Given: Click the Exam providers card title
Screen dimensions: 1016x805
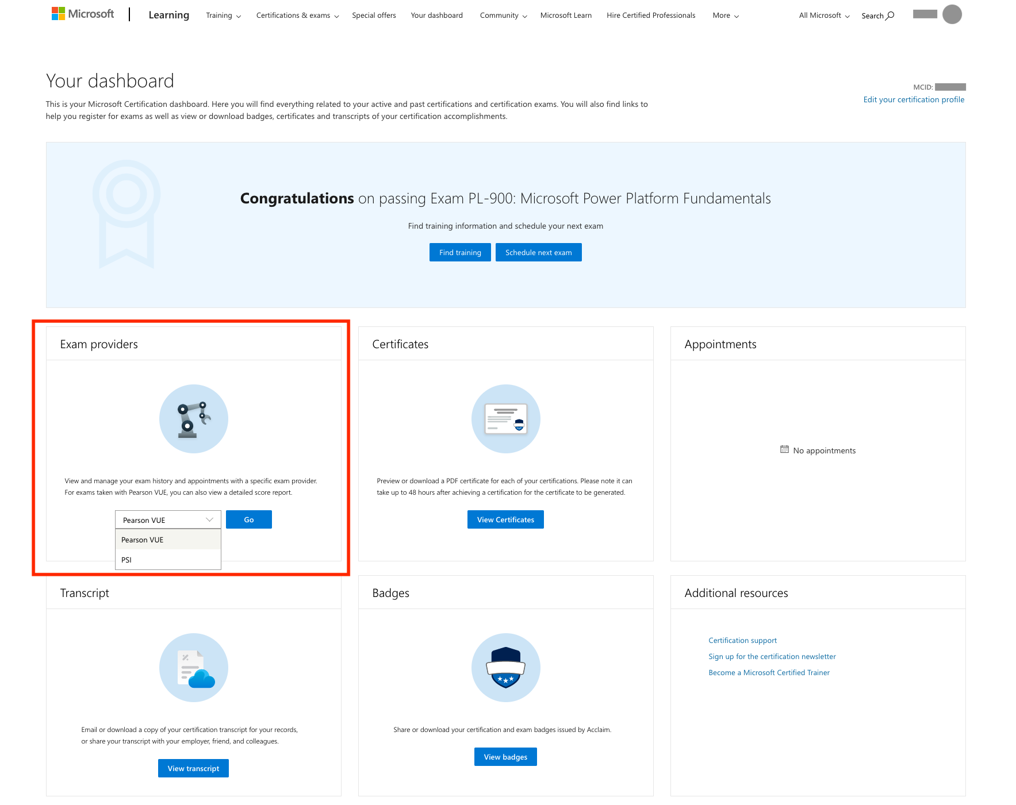Looking at the screenshot, I should pyautogui.click(x=99, y=344).
